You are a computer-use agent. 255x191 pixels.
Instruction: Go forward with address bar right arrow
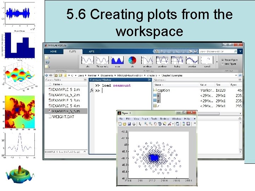[51, 75]
